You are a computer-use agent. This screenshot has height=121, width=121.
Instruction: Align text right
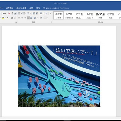tap(25, 18)
